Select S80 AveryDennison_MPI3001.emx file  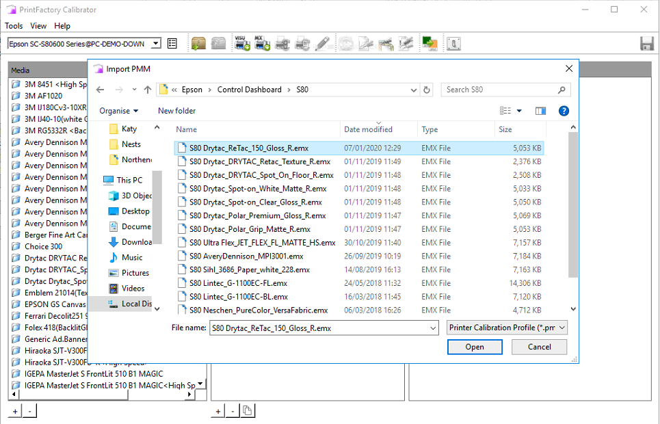point(246,256)
